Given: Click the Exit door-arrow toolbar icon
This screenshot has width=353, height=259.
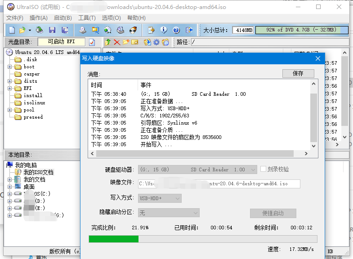Looking at the screenshot, I should pyautogui.click(x=189, y=30).
